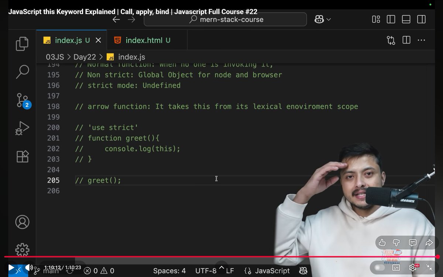Open the Extensions view
The height and width of the screenshot is (277, 443).
[x=22, y=157]
